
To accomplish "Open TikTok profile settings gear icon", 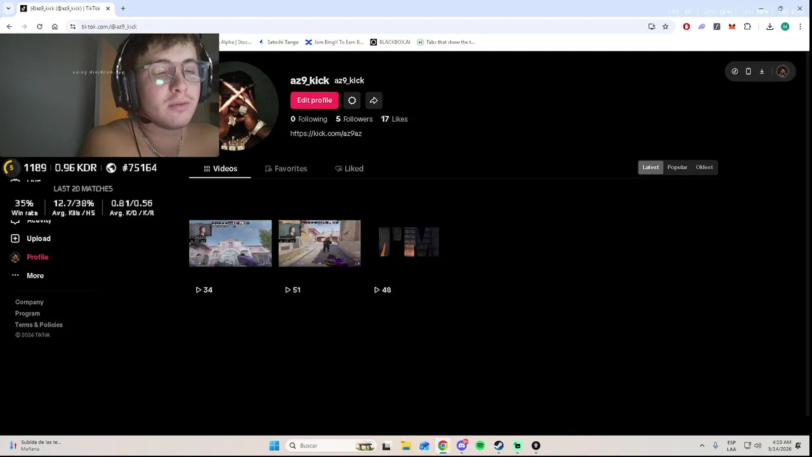I will click(x=352, y=100).
